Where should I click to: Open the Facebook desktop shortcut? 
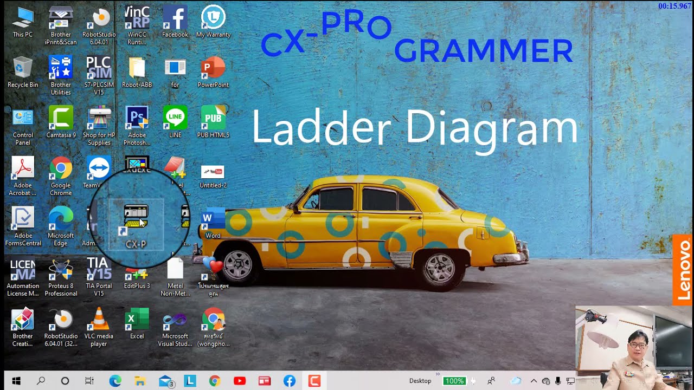[175, 22]
